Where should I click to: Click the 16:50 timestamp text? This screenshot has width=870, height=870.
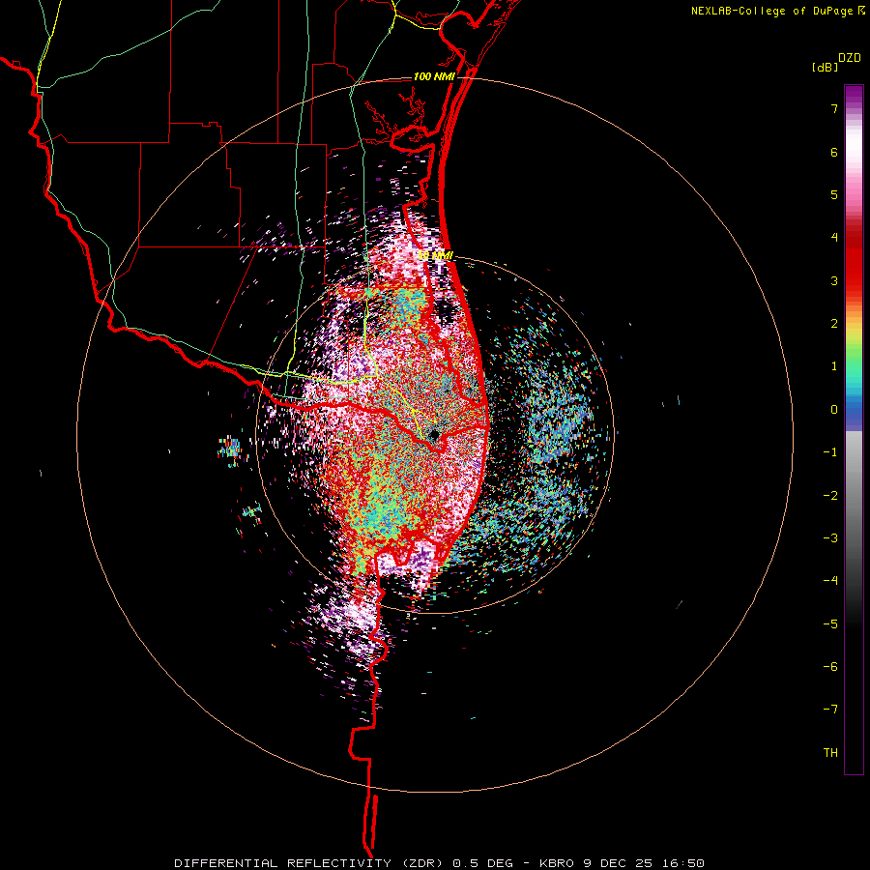[681, 863]
